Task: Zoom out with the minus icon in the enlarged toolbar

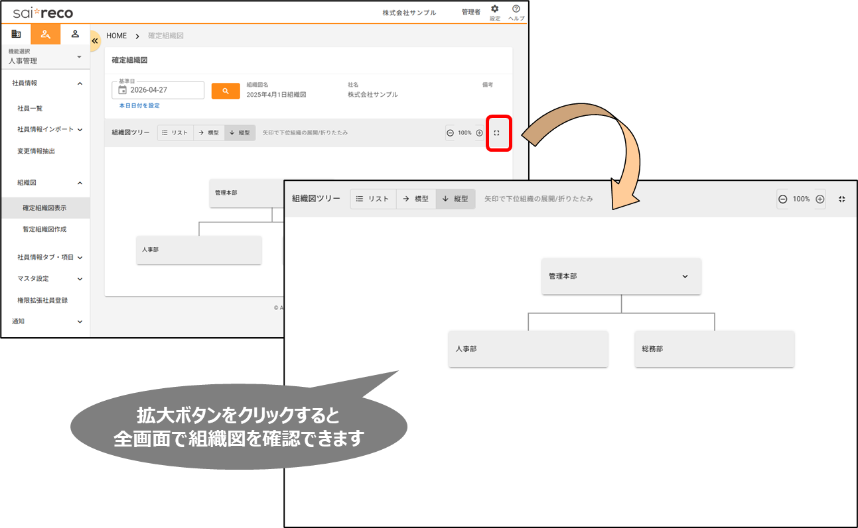Action: (x=783, y=199)
